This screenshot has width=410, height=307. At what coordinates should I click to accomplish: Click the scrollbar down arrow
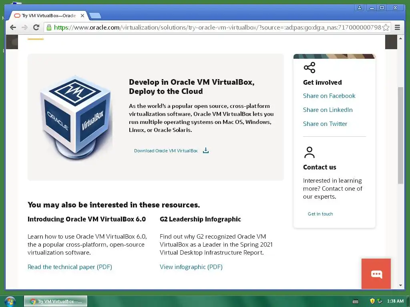(400, 285)
